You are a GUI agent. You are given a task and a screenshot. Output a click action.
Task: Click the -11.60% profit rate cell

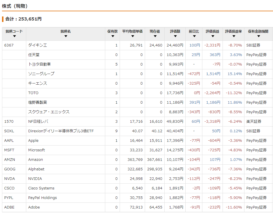pos(234,207)
